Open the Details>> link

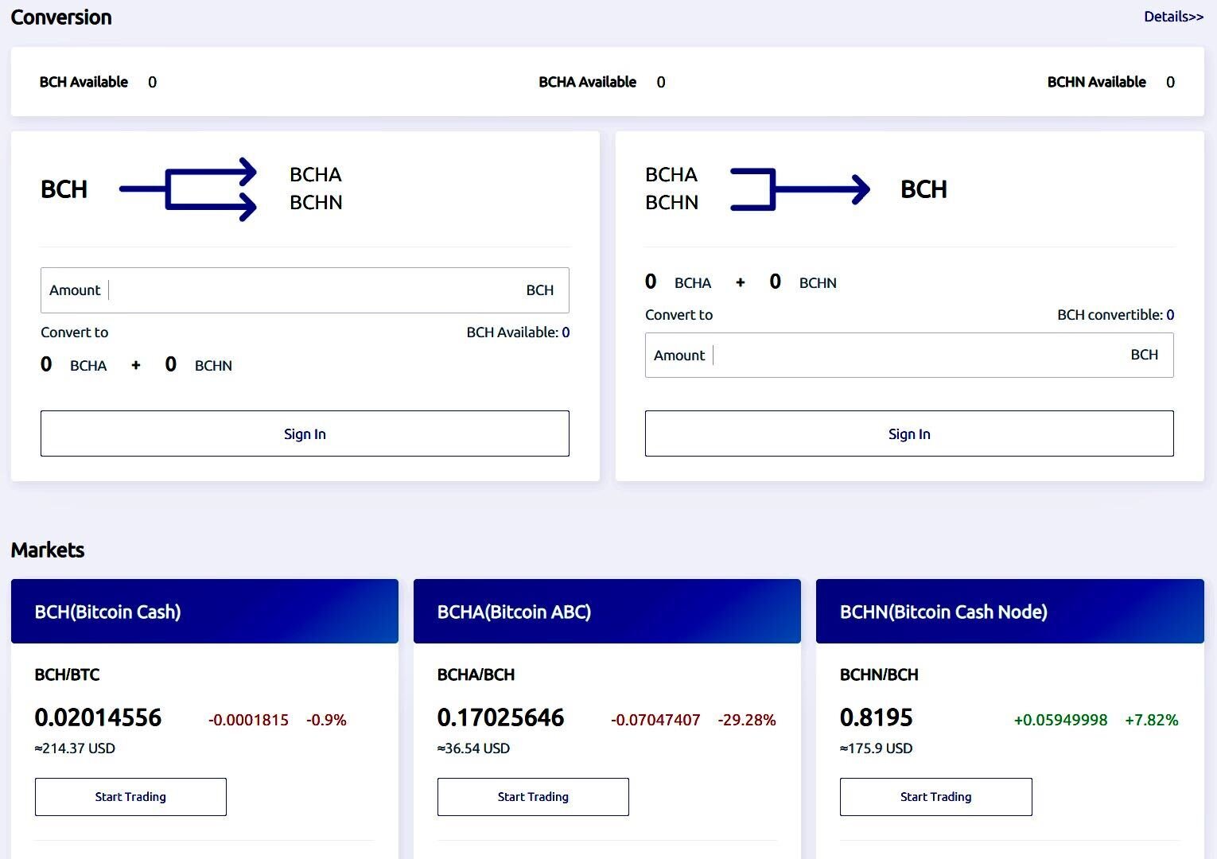coord(1173,17)
